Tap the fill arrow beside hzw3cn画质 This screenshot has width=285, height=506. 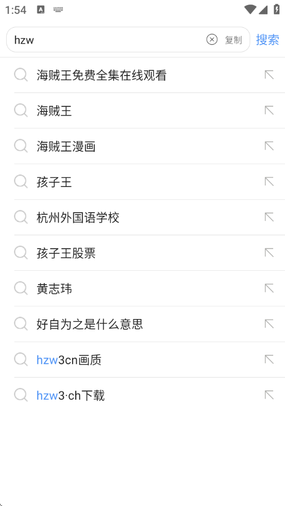pyautogui.click(x=269, y=360)
